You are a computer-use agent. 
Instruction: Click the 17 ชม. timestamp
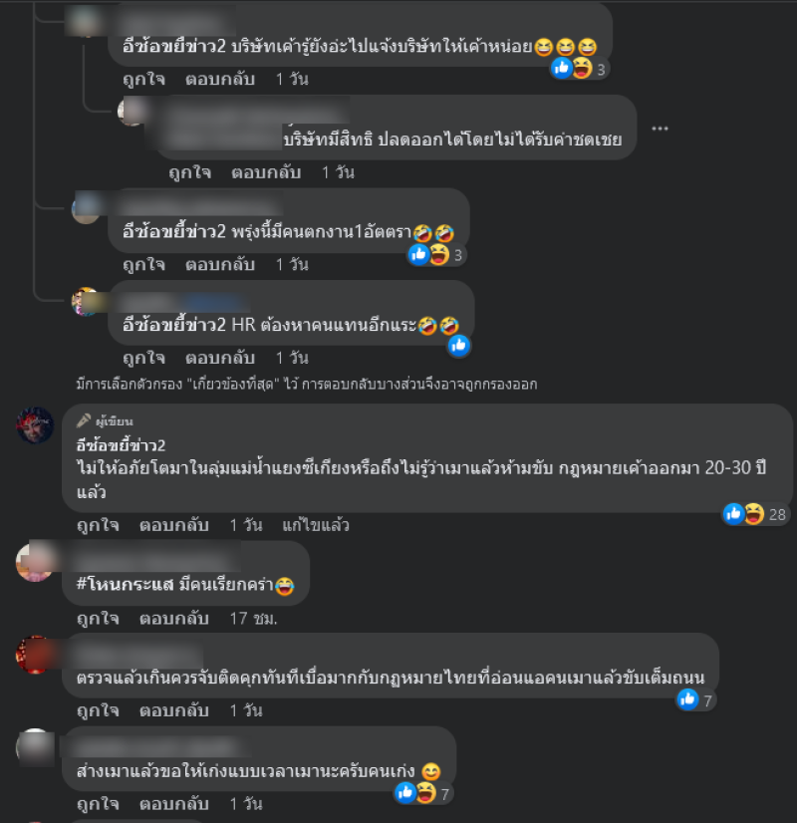pos(253,619)
